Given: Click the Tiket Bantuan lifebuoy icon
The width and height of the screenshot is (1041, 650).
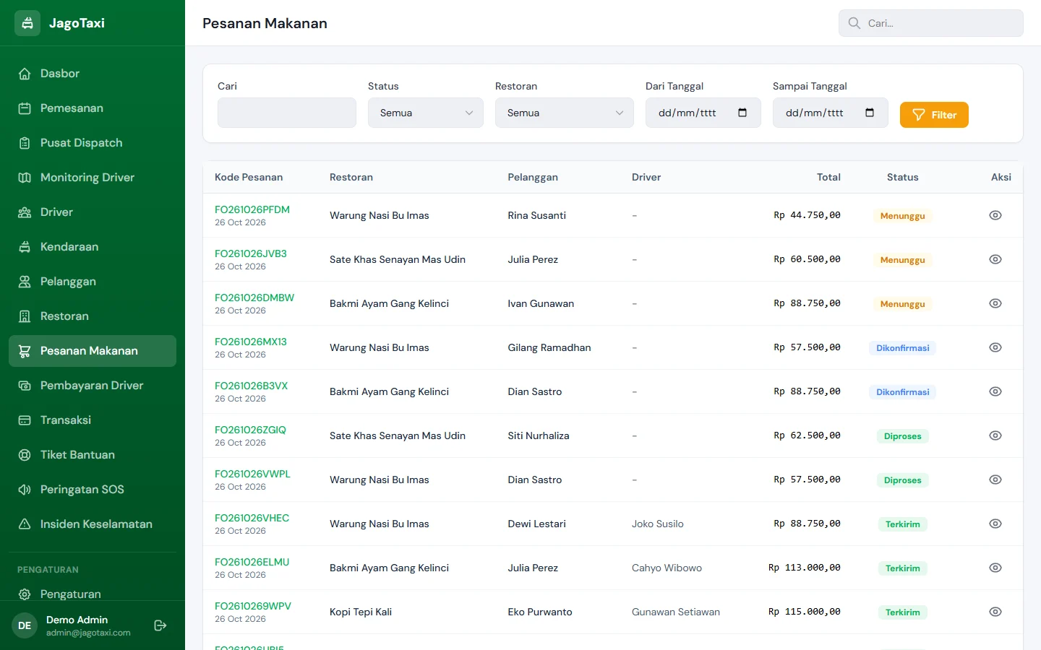Looking at the screenshot, I should [x=25, y=455].
